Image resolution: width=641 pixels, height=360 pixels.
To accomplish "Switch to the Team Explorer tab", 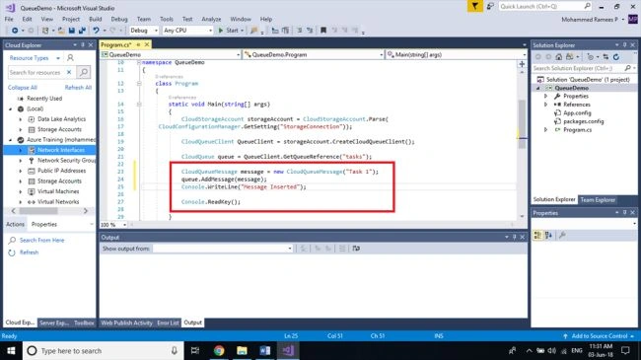I will 598,199.
